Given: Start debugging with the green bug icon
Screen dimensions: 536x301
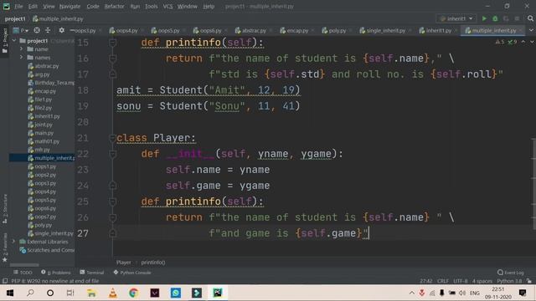Looking at the screenshot, I should 495,18.
